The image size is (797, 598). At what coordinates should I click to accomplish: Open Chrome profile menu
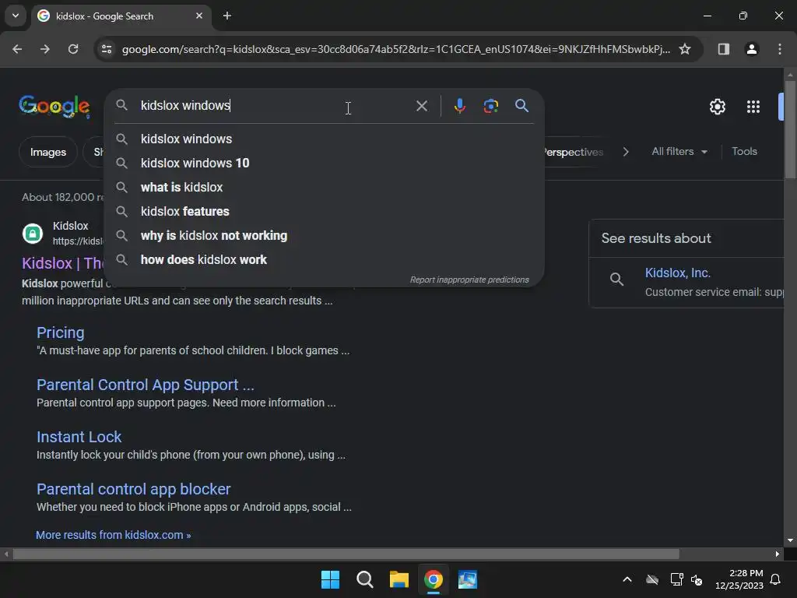pos(751,49)
